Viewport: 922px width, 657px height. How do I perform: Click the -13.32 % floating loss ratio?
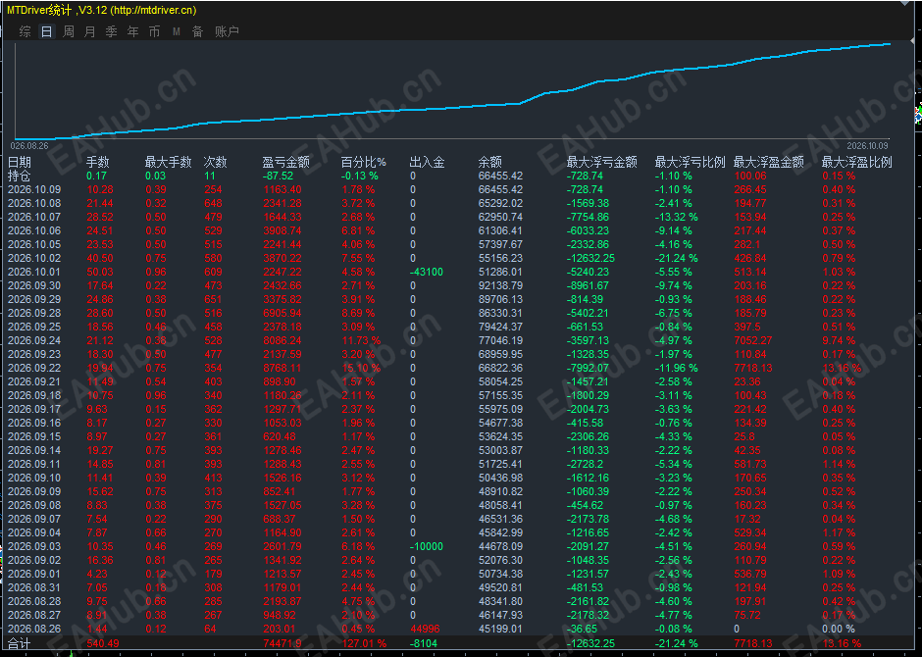click(x=677, y=218)
